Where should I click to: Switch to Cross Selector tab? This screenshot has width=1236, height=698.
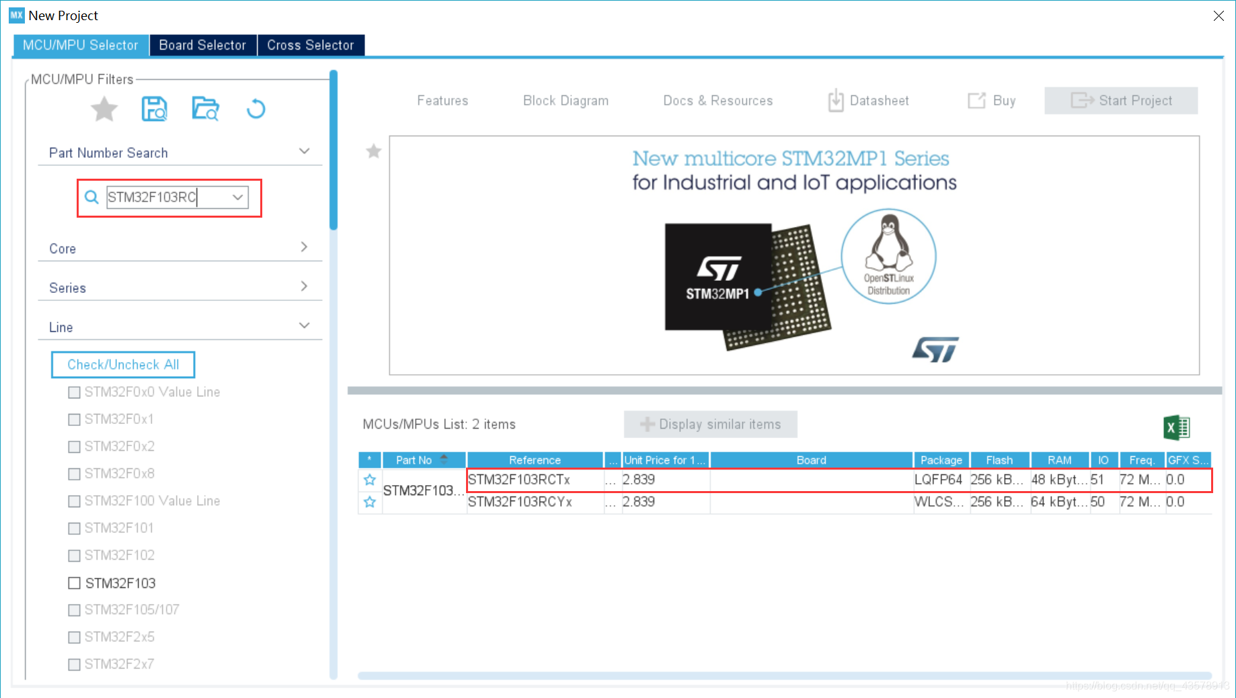pos(311,45)
